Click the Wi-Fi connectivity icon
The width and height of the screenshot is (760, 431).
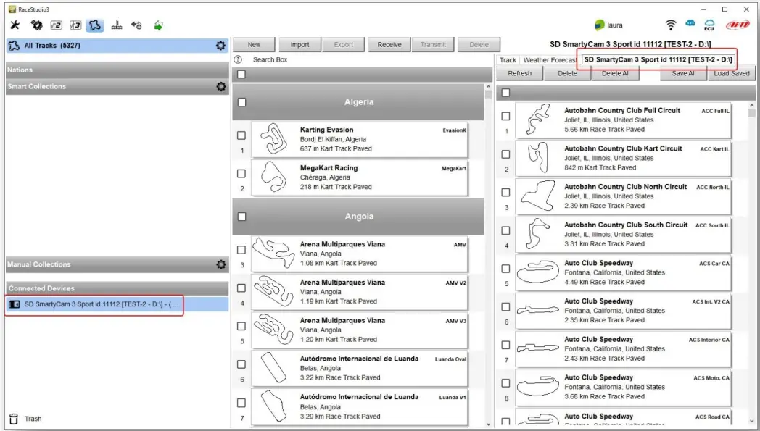point(671,25)
